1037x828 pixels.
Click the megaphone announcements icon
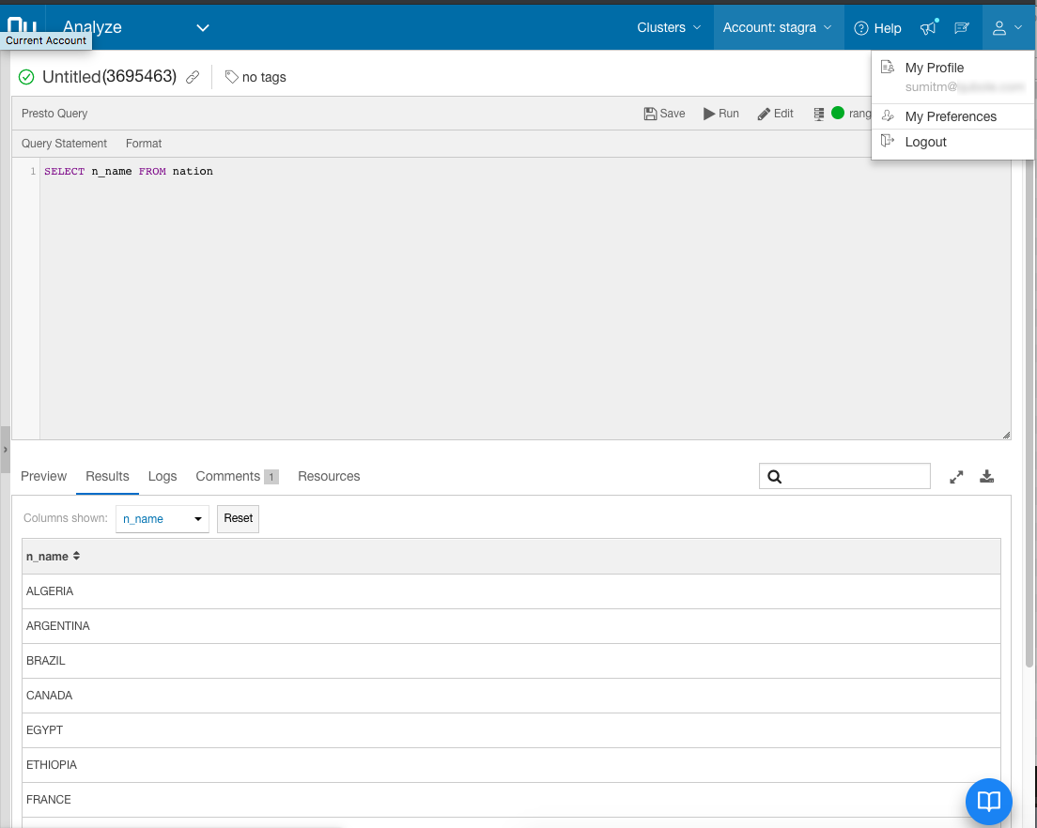point(929,28)
